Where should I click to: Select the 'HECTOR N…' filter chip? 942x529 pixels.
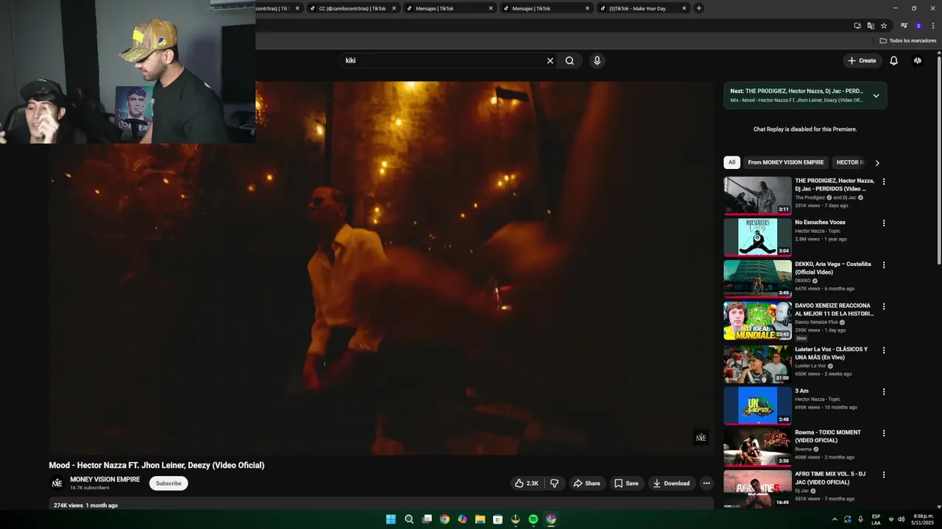[850, 162]
